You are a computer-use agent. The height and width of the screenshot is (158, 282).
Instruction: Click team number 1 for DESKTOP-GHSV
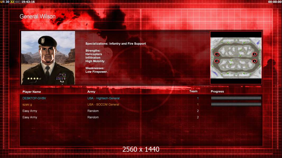(x=198, y=98)
